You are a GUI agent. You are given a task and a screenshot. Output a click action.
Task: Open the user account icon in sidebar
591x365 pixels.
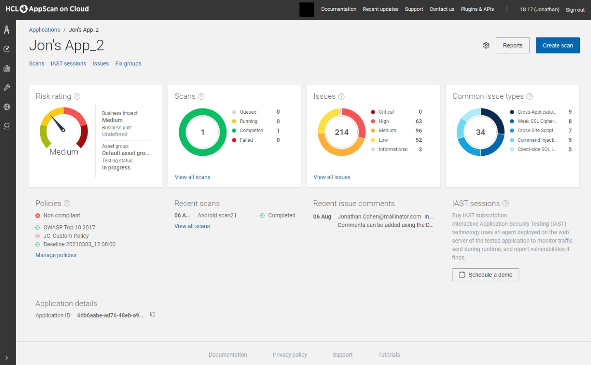pos(7,126)
